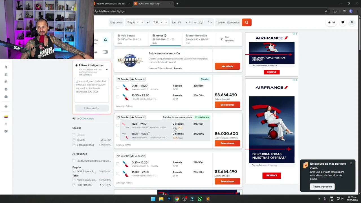The width and height of the screenshot is (361, 203).
Task: Click the clock icon in left sidebar
Action: coord(6,89)
